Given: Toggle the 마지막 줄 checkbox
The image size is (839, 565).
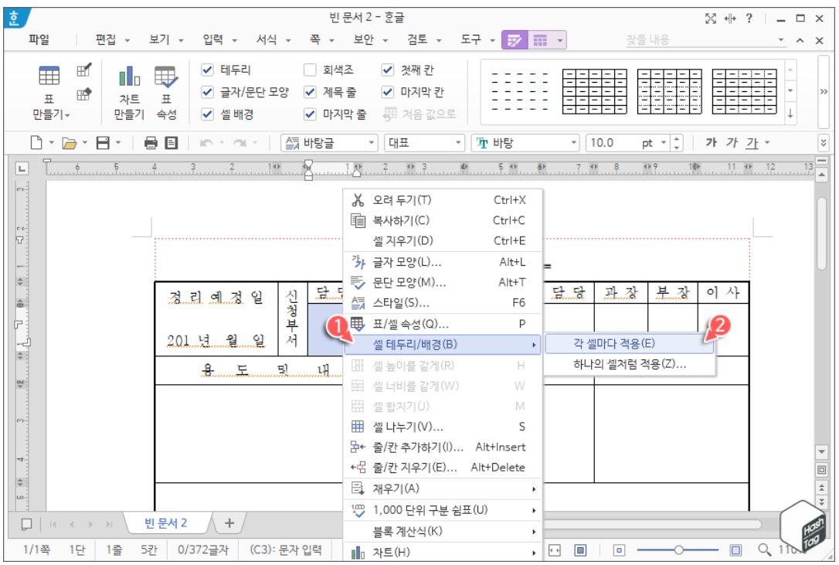Looking at the screenshot, I should tap(310, 114).
